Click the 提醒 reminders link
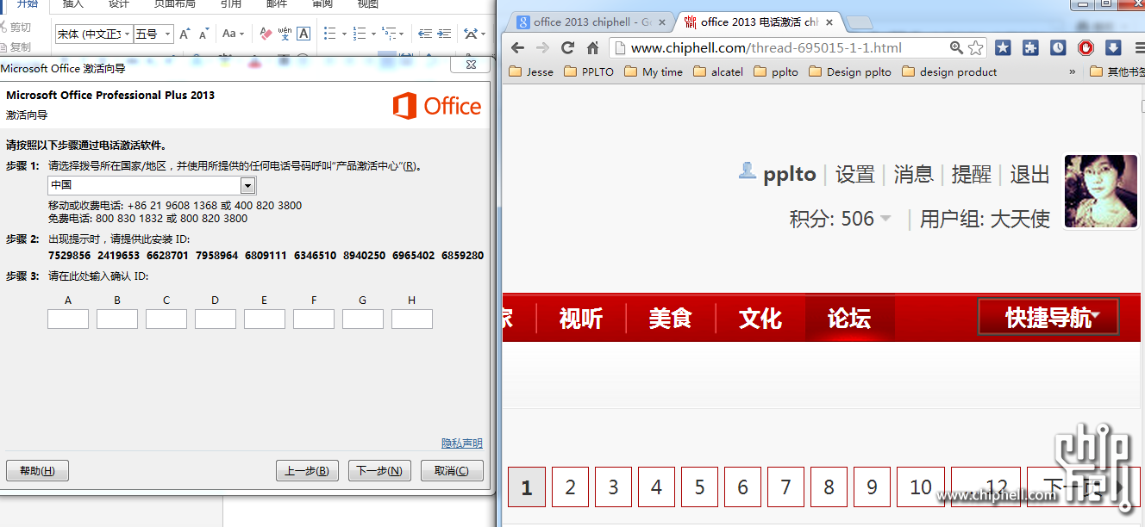The width and height of the screenshot is (1145, 527). (972, 174)
